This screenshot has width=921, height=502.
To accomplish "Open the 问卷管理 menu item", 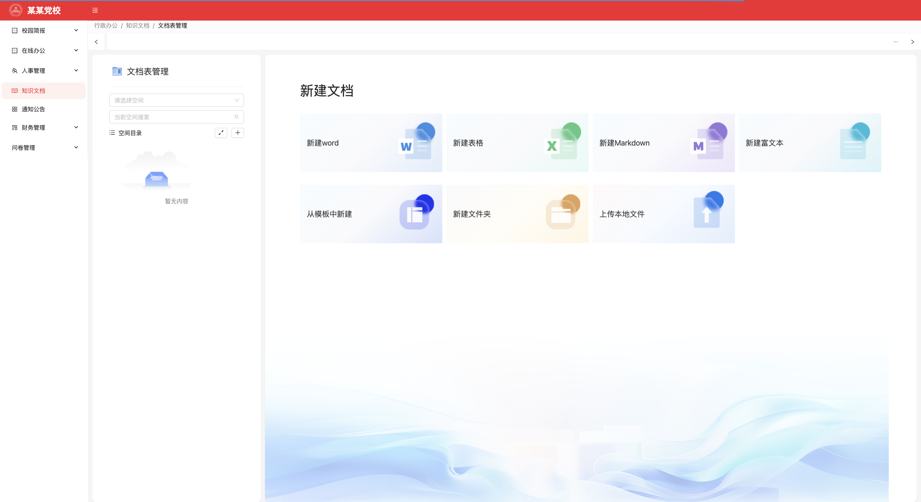I will pos(44,148).
